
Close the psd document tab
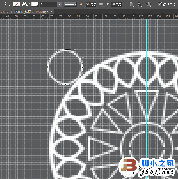click(51, 12)
